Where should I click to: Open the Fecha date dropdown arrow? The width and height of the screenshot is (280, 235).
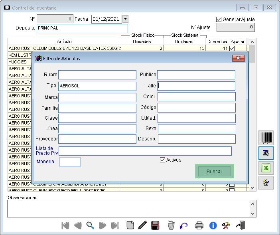[x=126, y=19]
